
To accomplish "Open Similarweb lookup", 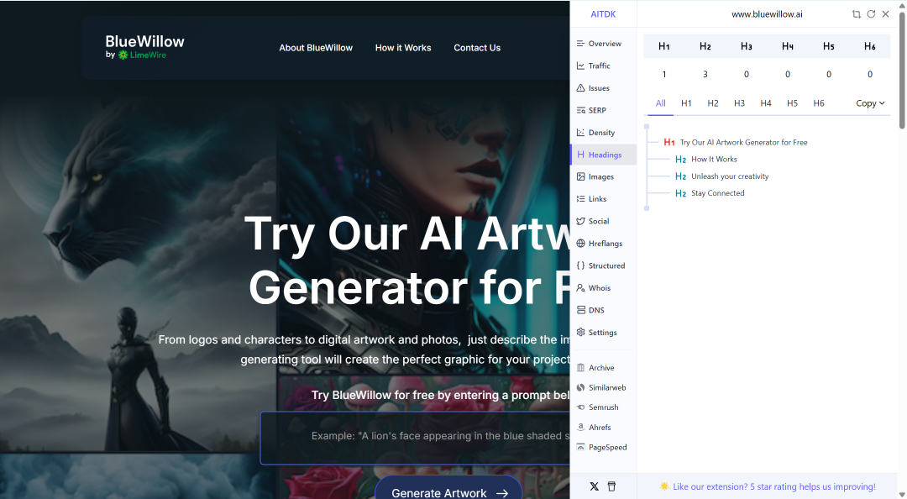I will tap(601, 387).
